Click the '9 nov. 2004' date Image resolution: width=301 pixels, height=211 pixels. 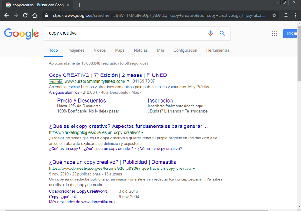(x=129, y=197)
